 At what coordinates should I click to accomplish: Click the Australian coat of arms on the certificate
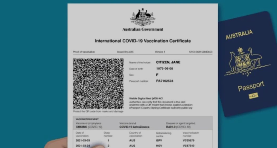pos(143,17)
